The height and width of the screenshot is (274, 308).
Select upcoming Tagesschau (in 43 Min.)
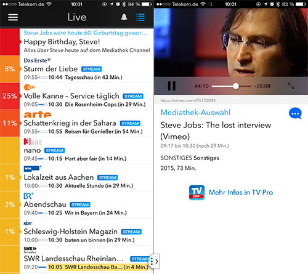pyautogui.click(x=94, y=78)
